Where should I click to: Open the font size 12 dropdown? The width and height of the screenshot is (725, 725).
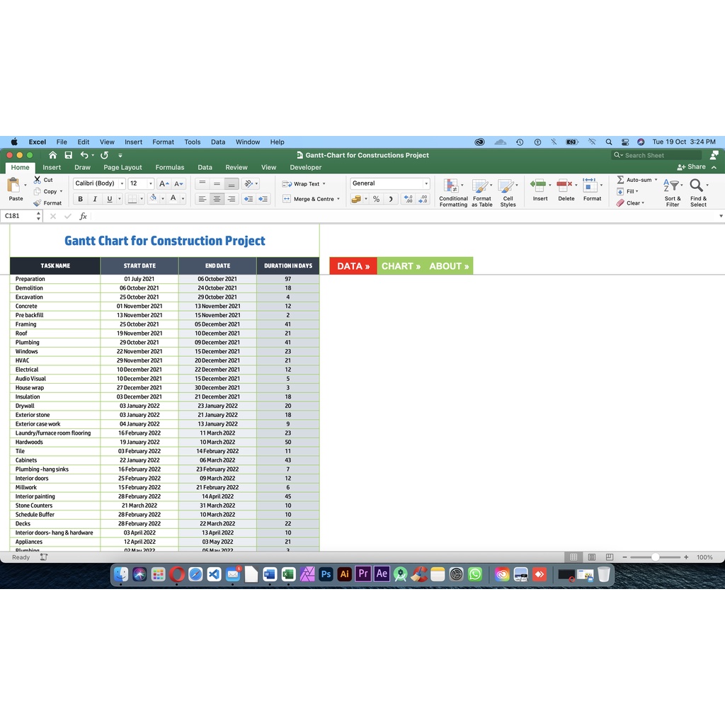point(150,183)
